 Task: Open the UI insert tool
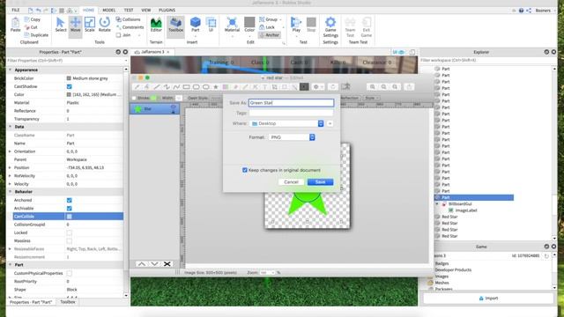click(211, 26)
